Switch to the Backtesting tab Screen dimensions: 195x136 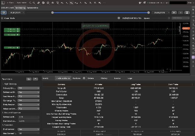click(x=20, y=8)
